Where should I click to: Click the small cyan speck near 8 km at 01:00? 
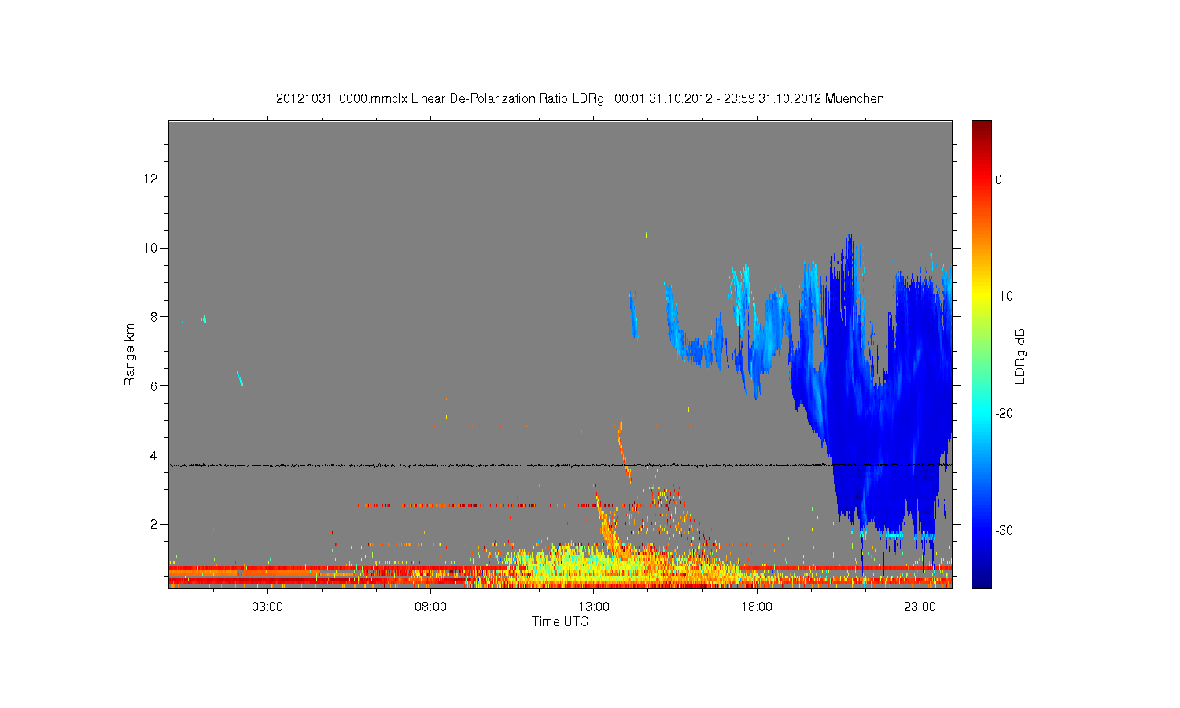click(x=204, y=319)
